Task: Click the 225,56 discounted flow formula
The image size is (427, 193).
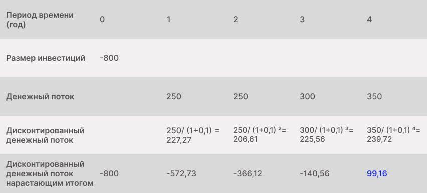Action: point(326,135)
